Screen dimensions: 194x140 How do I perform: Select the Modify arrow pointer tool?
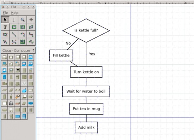(x=5, y=19)
